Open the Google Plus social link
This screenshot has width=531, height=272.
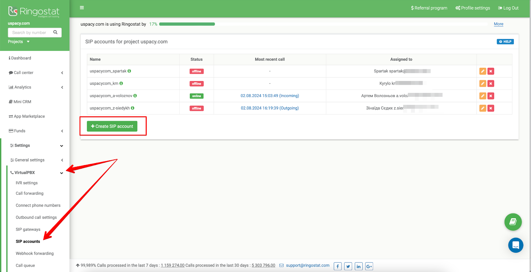point(369,266)
